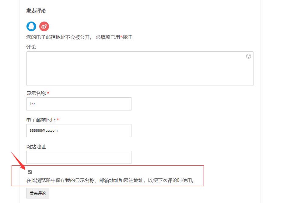297x203 pixels.
Task: Click the smiley icon at textarea top-right corner
Action: pos(249,56)
